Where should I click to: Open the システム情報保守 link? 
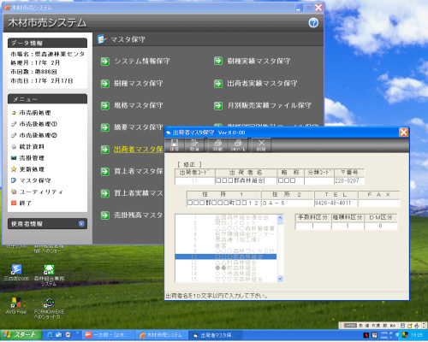142,62
